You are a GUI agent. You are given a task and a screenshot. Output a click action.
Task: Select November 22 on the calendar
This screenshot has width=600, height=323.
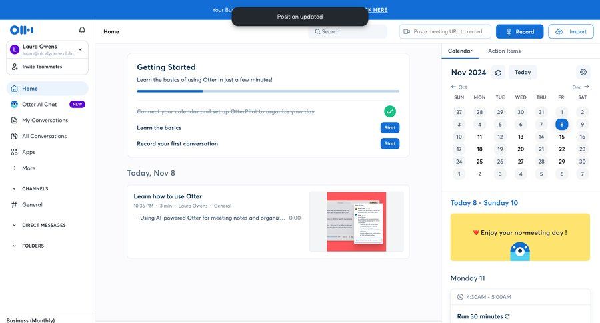(562, 149)
